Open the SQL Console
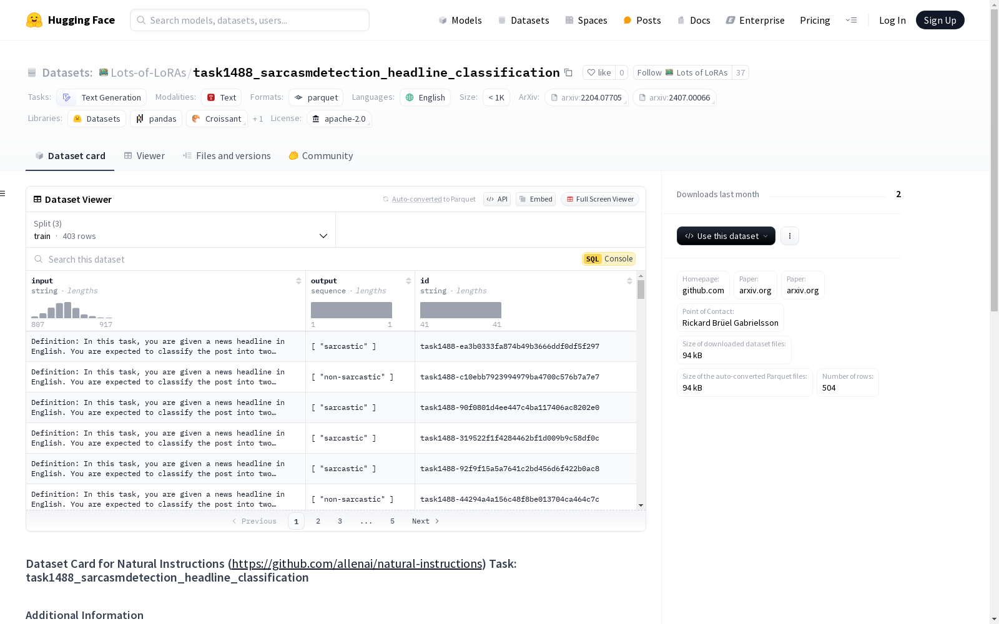Viewport: 999px width, 624px height. tap(609, 259)
